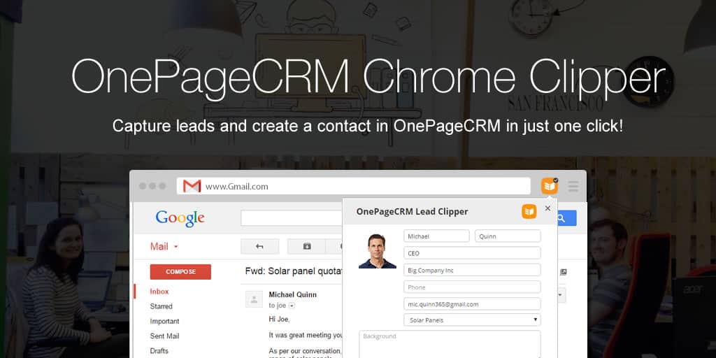Click the Background text area

coord(450,344)
